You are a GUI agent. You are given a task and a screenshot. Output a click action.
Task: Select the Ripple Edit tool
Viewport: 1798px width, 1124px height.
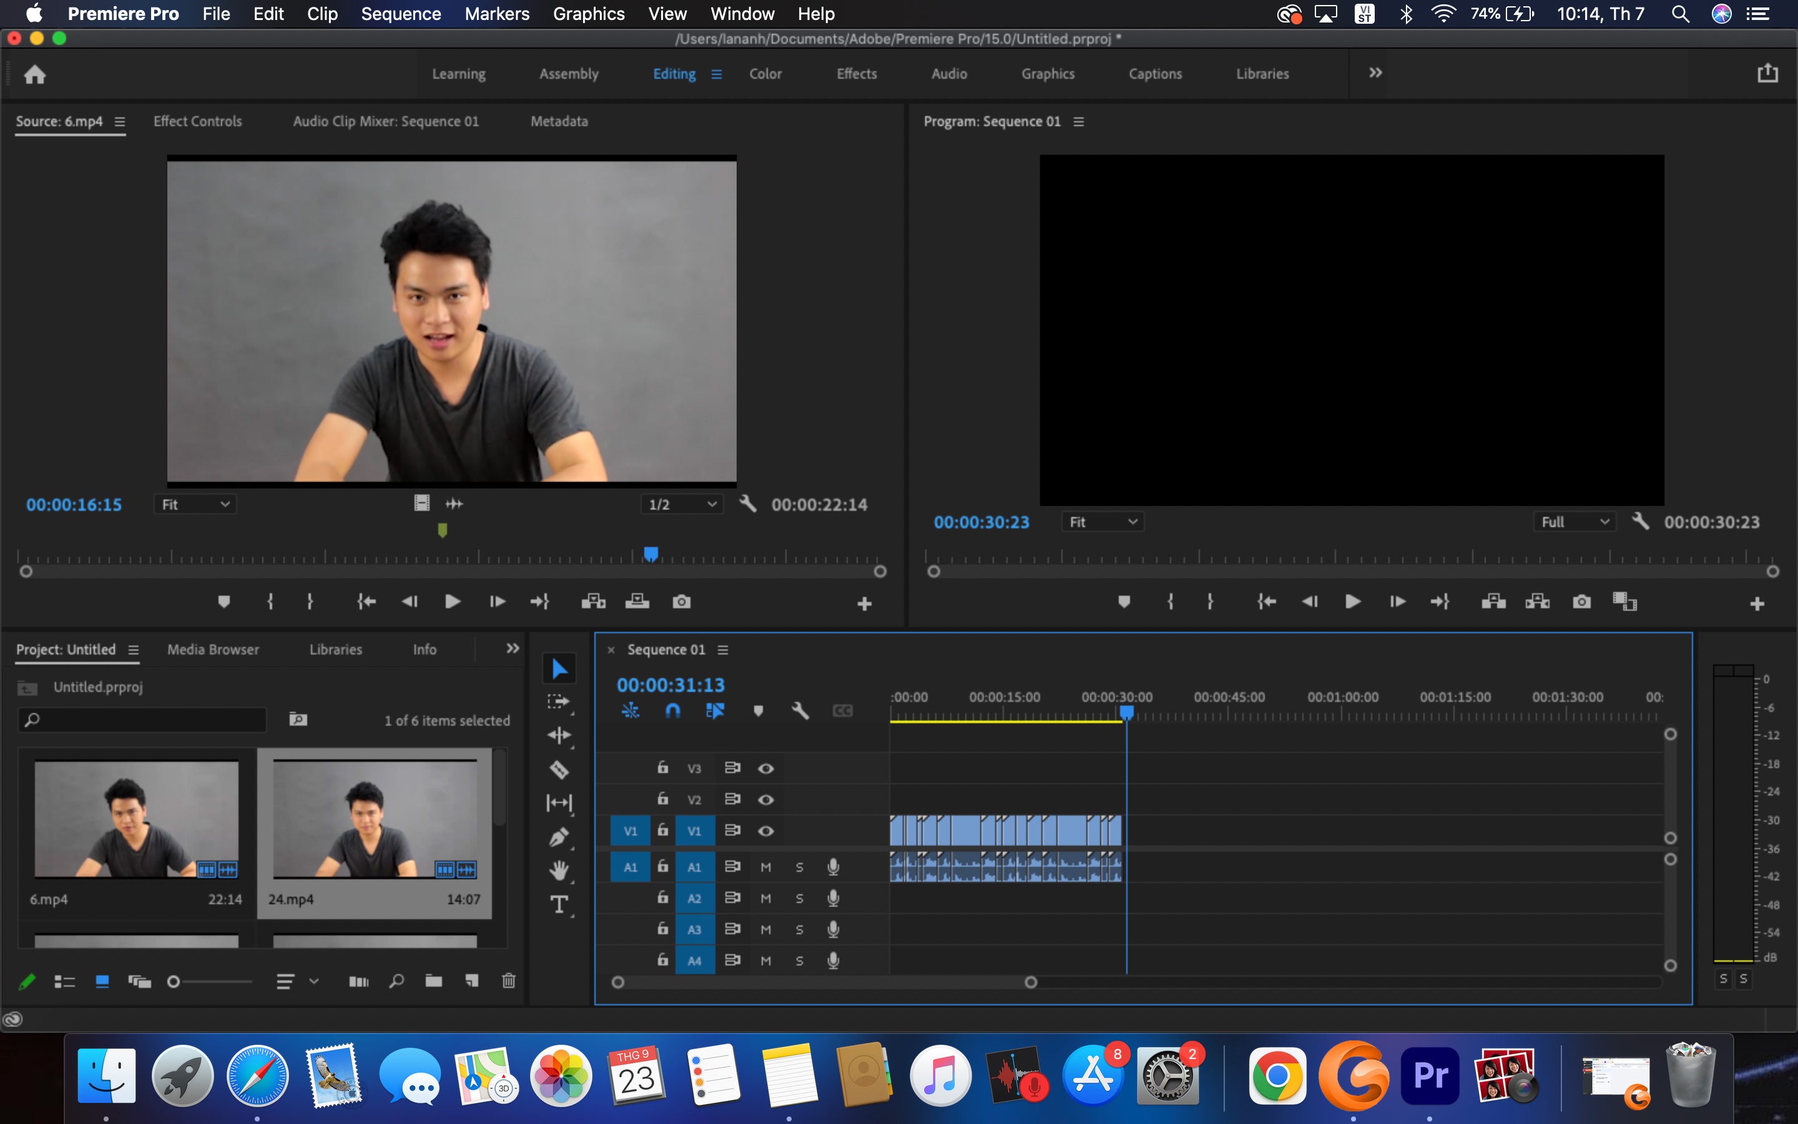pyautogui.click(x=559, y=735)
